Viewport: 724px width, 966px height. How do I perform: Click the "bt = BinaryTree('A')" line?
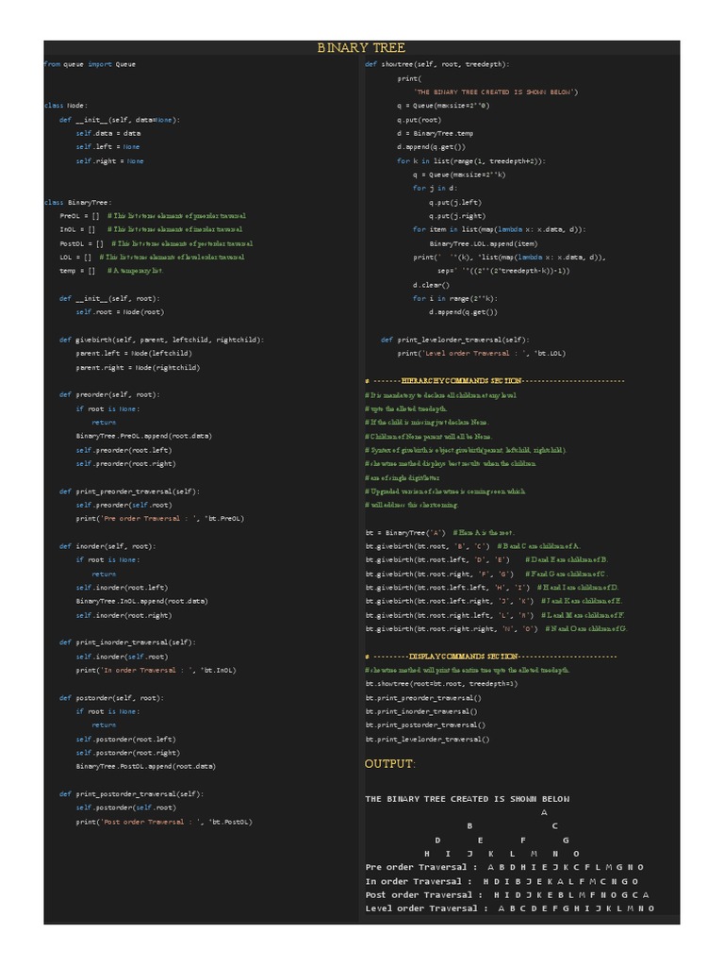405,532
